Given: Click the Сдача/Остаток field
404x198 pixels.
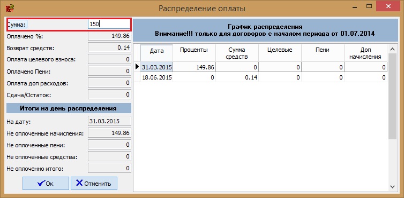Looking at the screenshot, I should click(x=109, y=95).
